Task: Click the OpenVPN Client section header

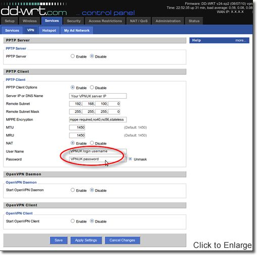Action: [x=95, y=205]
